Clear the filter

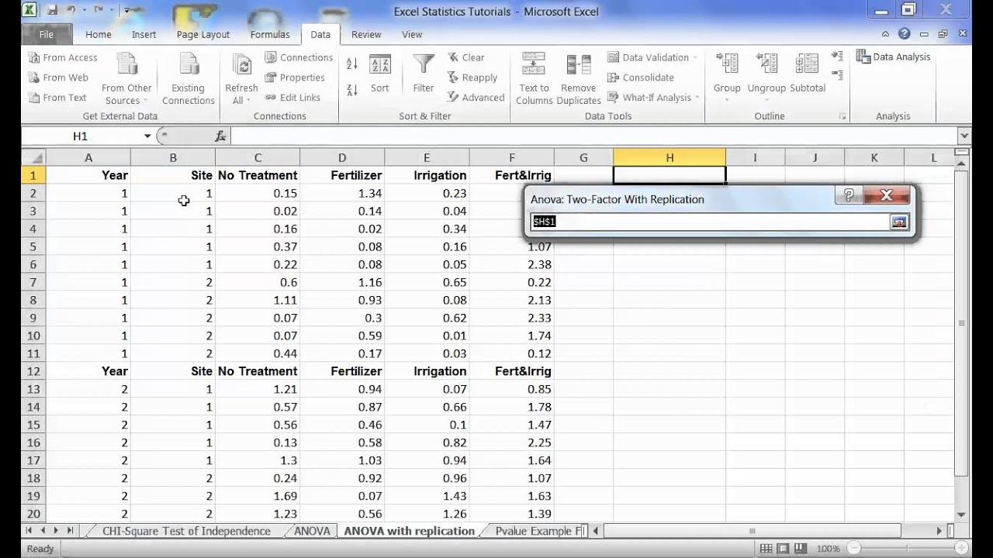click(466, 57)
